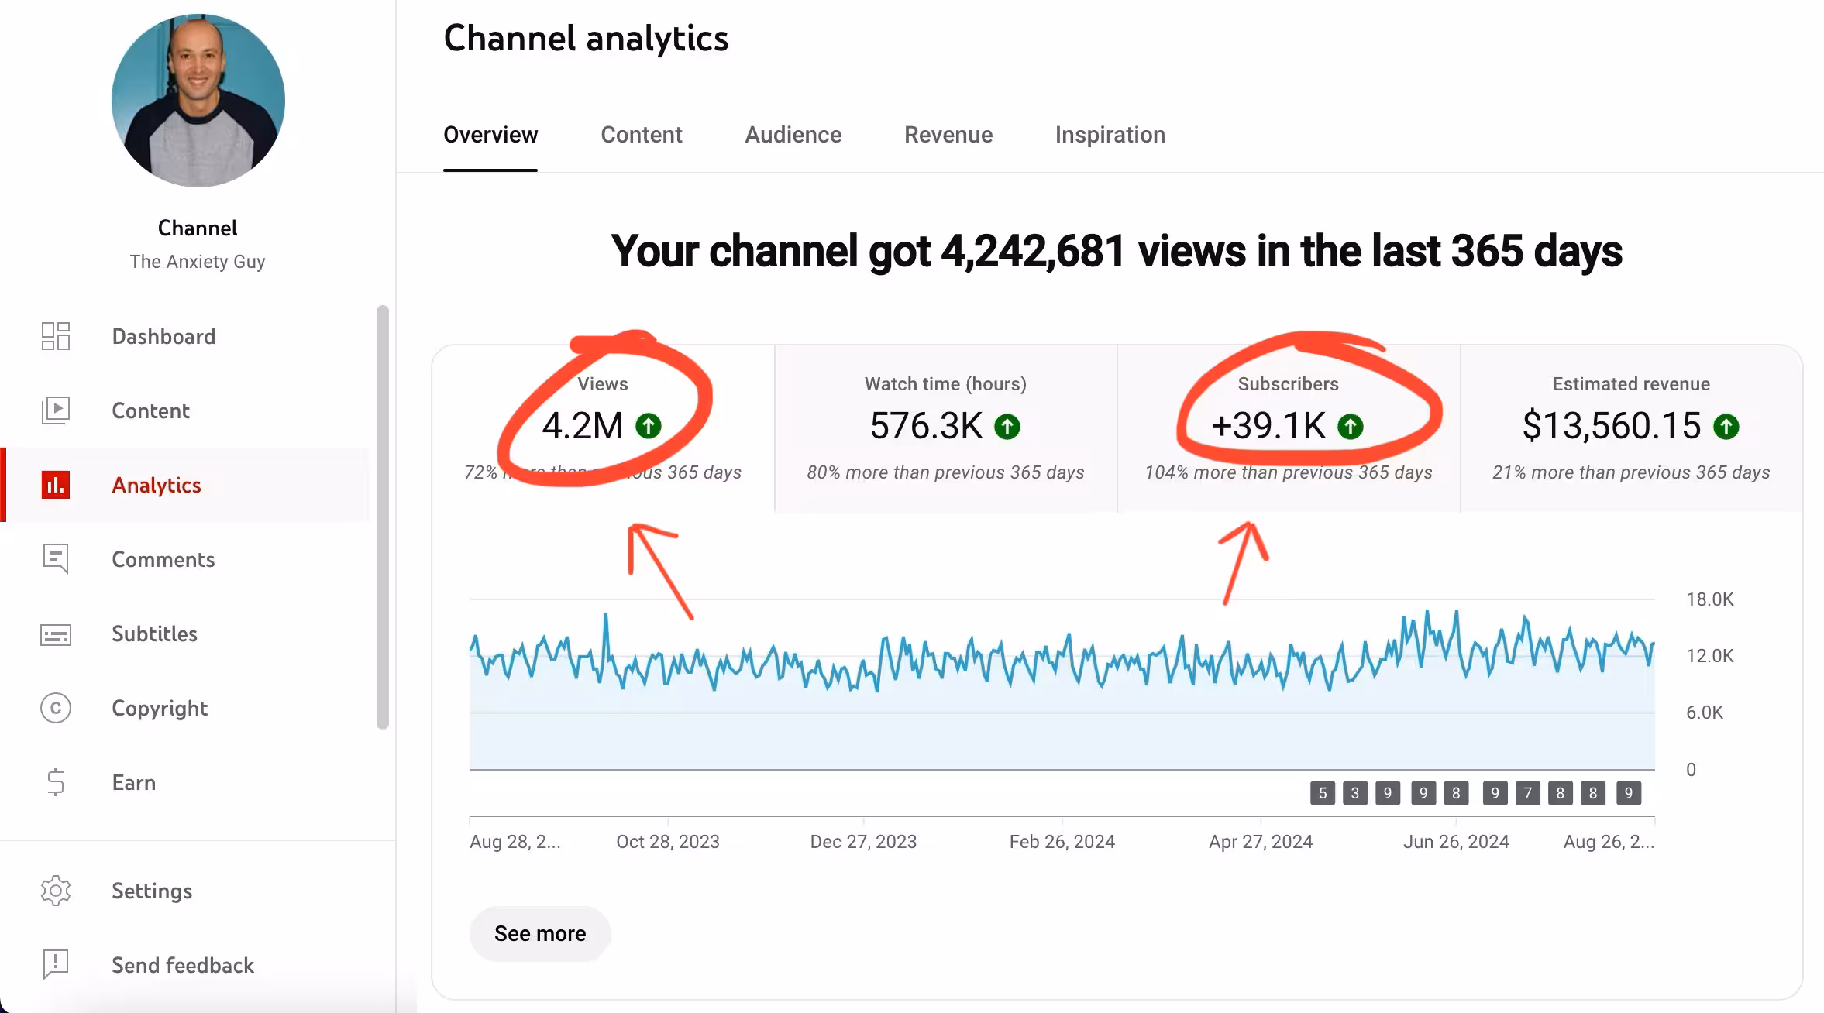This screenshot has width=1824, height=1013.
Task: Go to the Inspiration tab
Action: [1110, 135]
